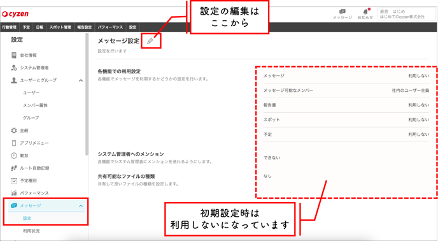The image size is (438, 241).
Task: Select 利用状況 in the sidebar
Action: (31, 231)
